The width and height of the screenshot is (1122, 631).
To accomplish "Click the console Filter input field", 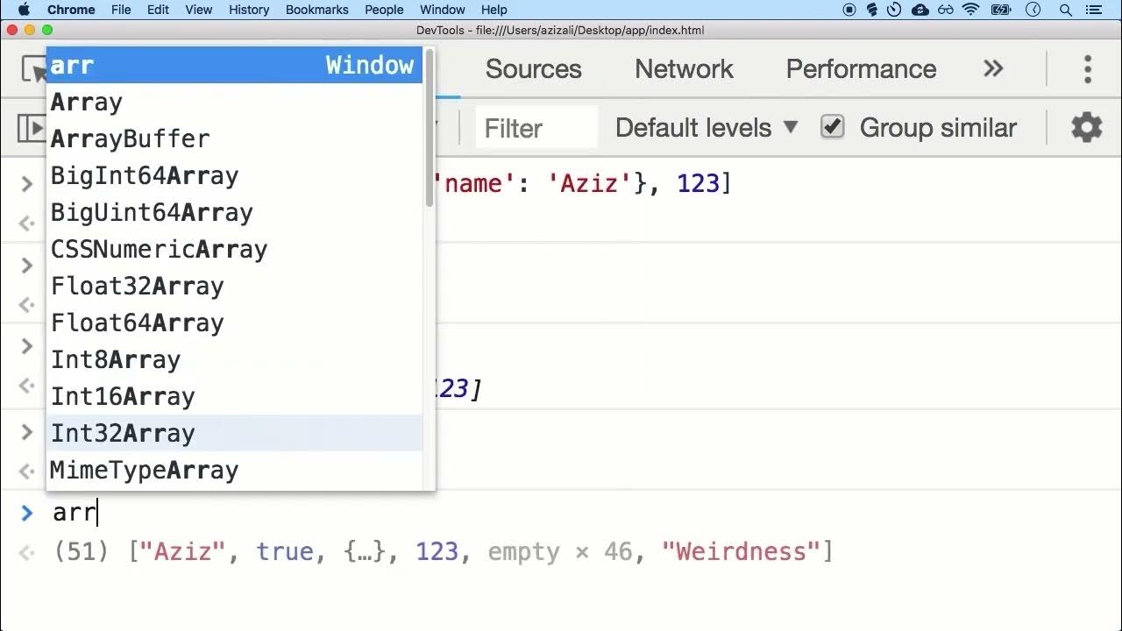I will click(536, 128).
